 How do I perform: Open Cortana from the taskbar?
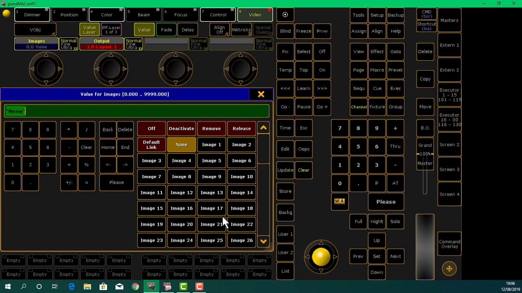tap(39, 286)
